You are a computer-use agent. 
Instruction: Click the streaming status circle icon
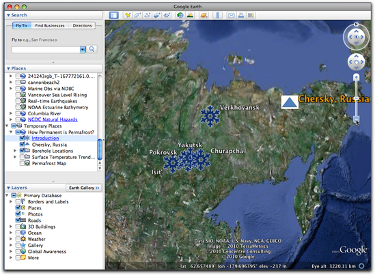coord(361,266)
